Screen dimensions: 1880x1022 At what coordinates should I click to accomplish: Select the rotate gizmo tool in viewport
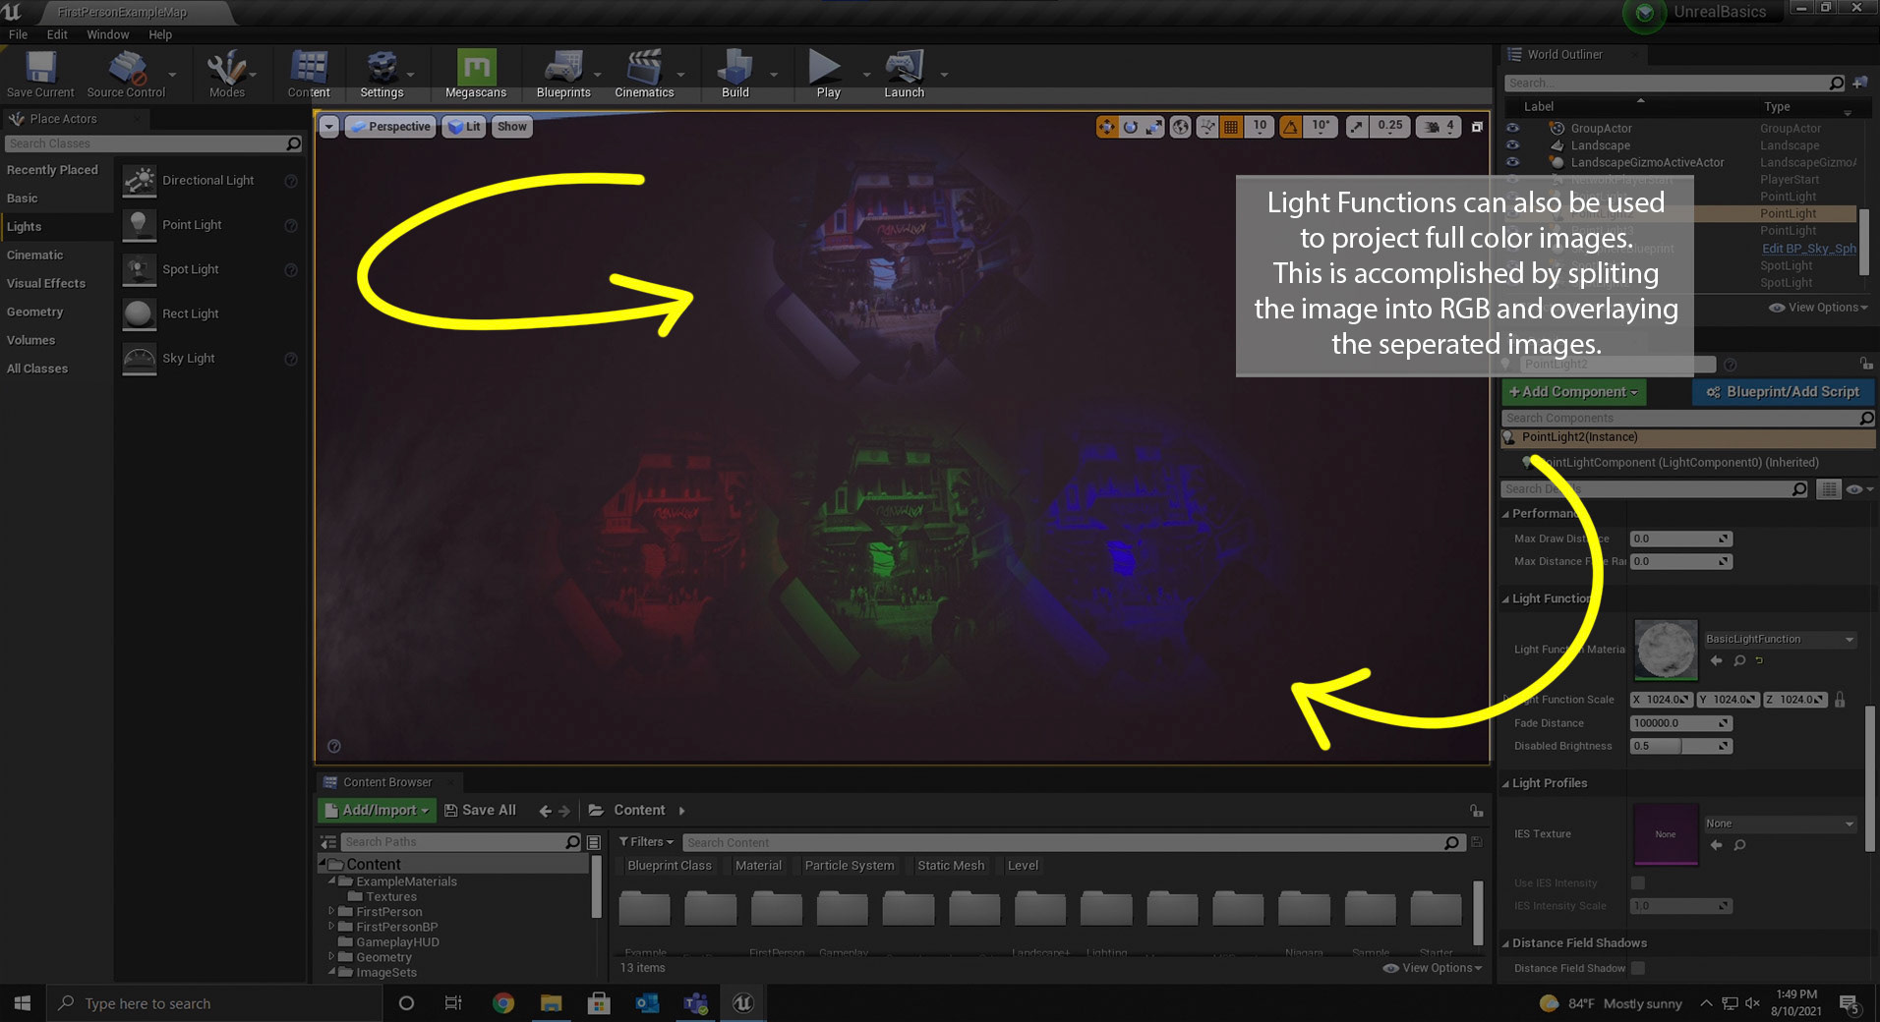pyautogui.click(x=1131, y=127)
